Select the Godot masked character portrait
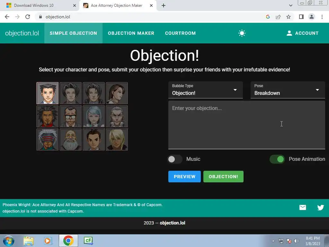The height and width of the screenshot is (247, 329). point(48,140)
